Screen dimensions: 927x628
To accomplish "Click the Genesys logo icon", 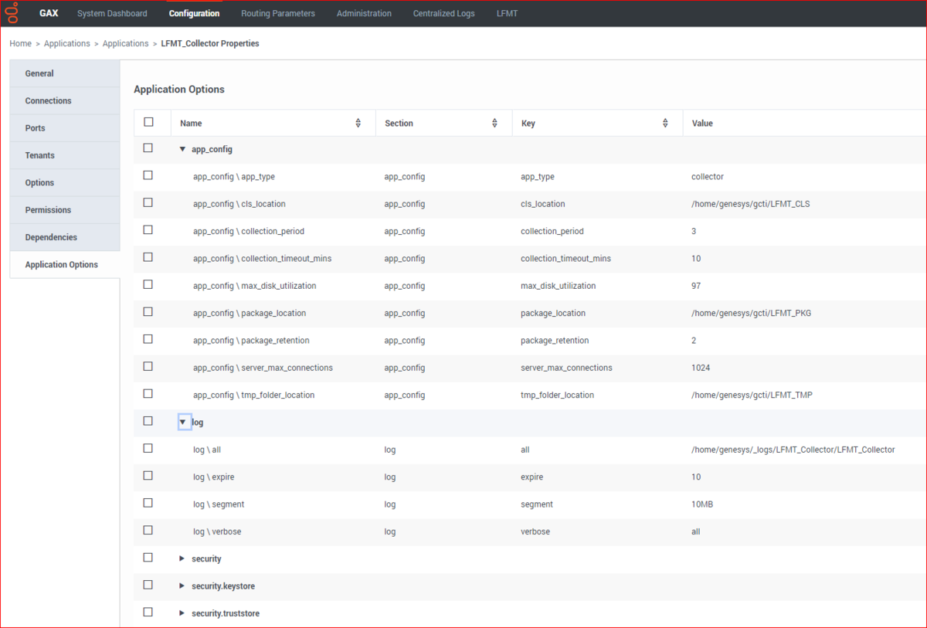I will 12,13.
